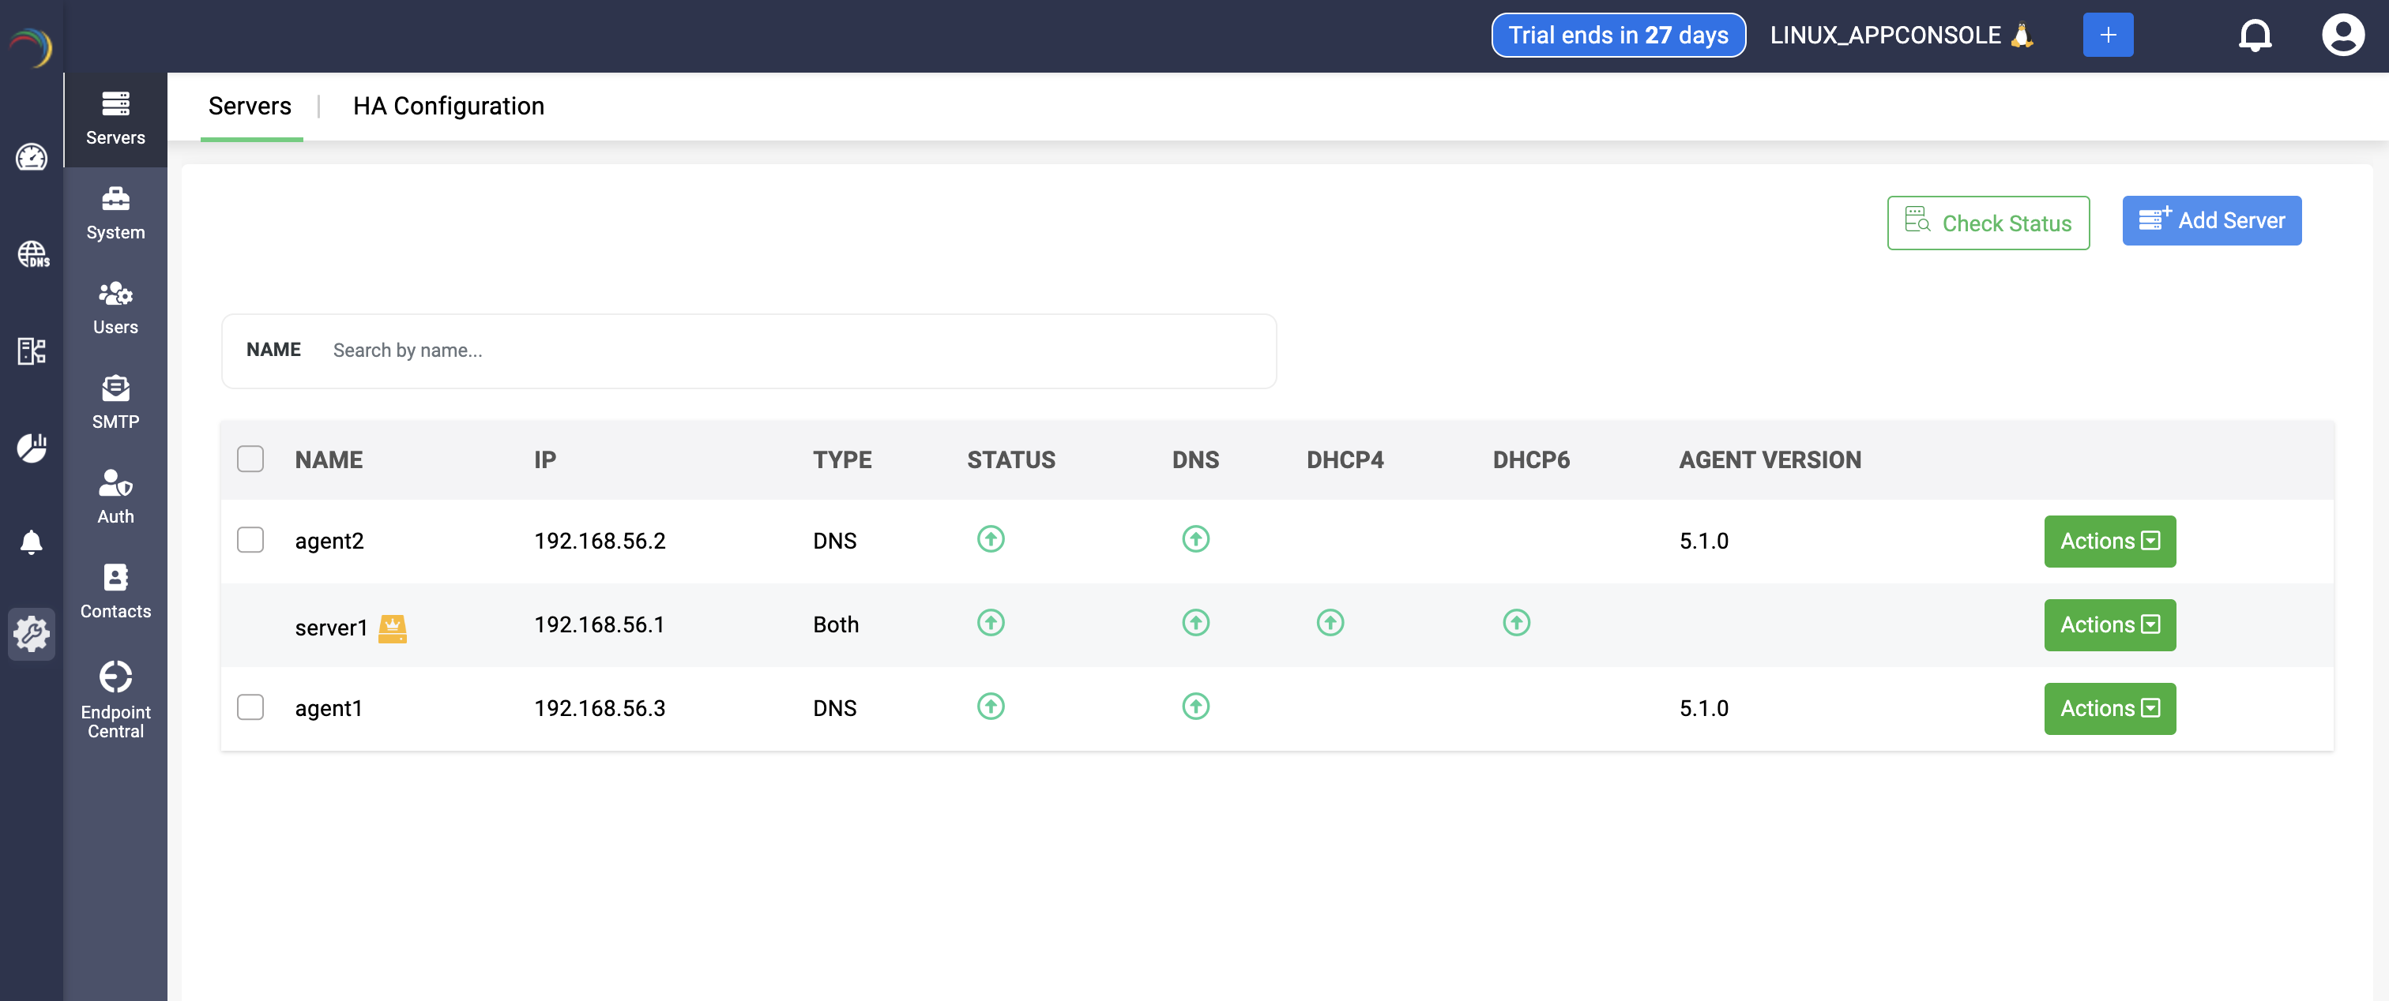Click the Check Status button

(1988, 223)
